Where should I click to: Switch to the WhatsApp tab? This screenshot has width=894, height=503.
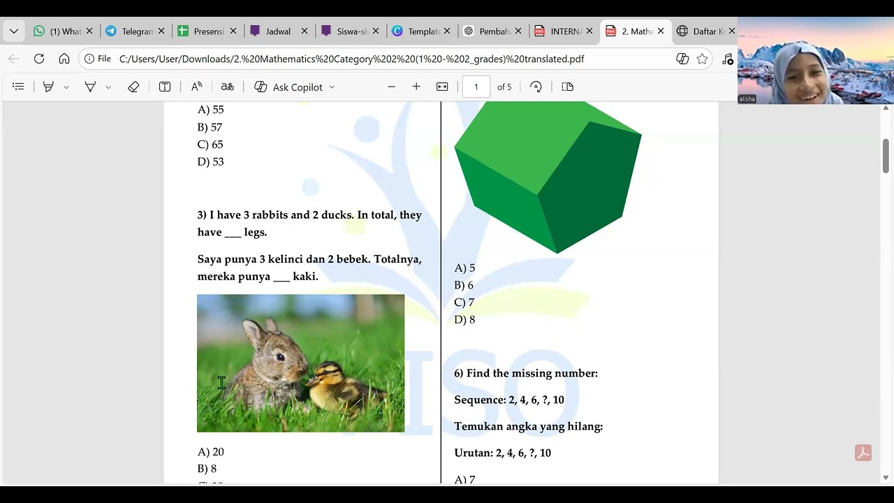tap(57, 31)
